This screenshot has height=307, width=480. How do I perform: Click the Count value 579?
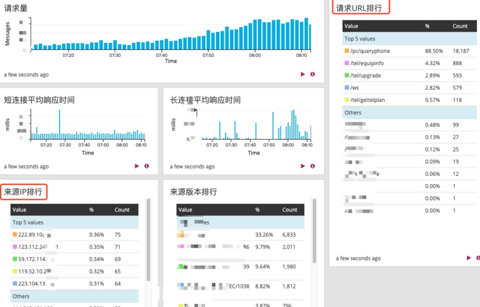457,88
